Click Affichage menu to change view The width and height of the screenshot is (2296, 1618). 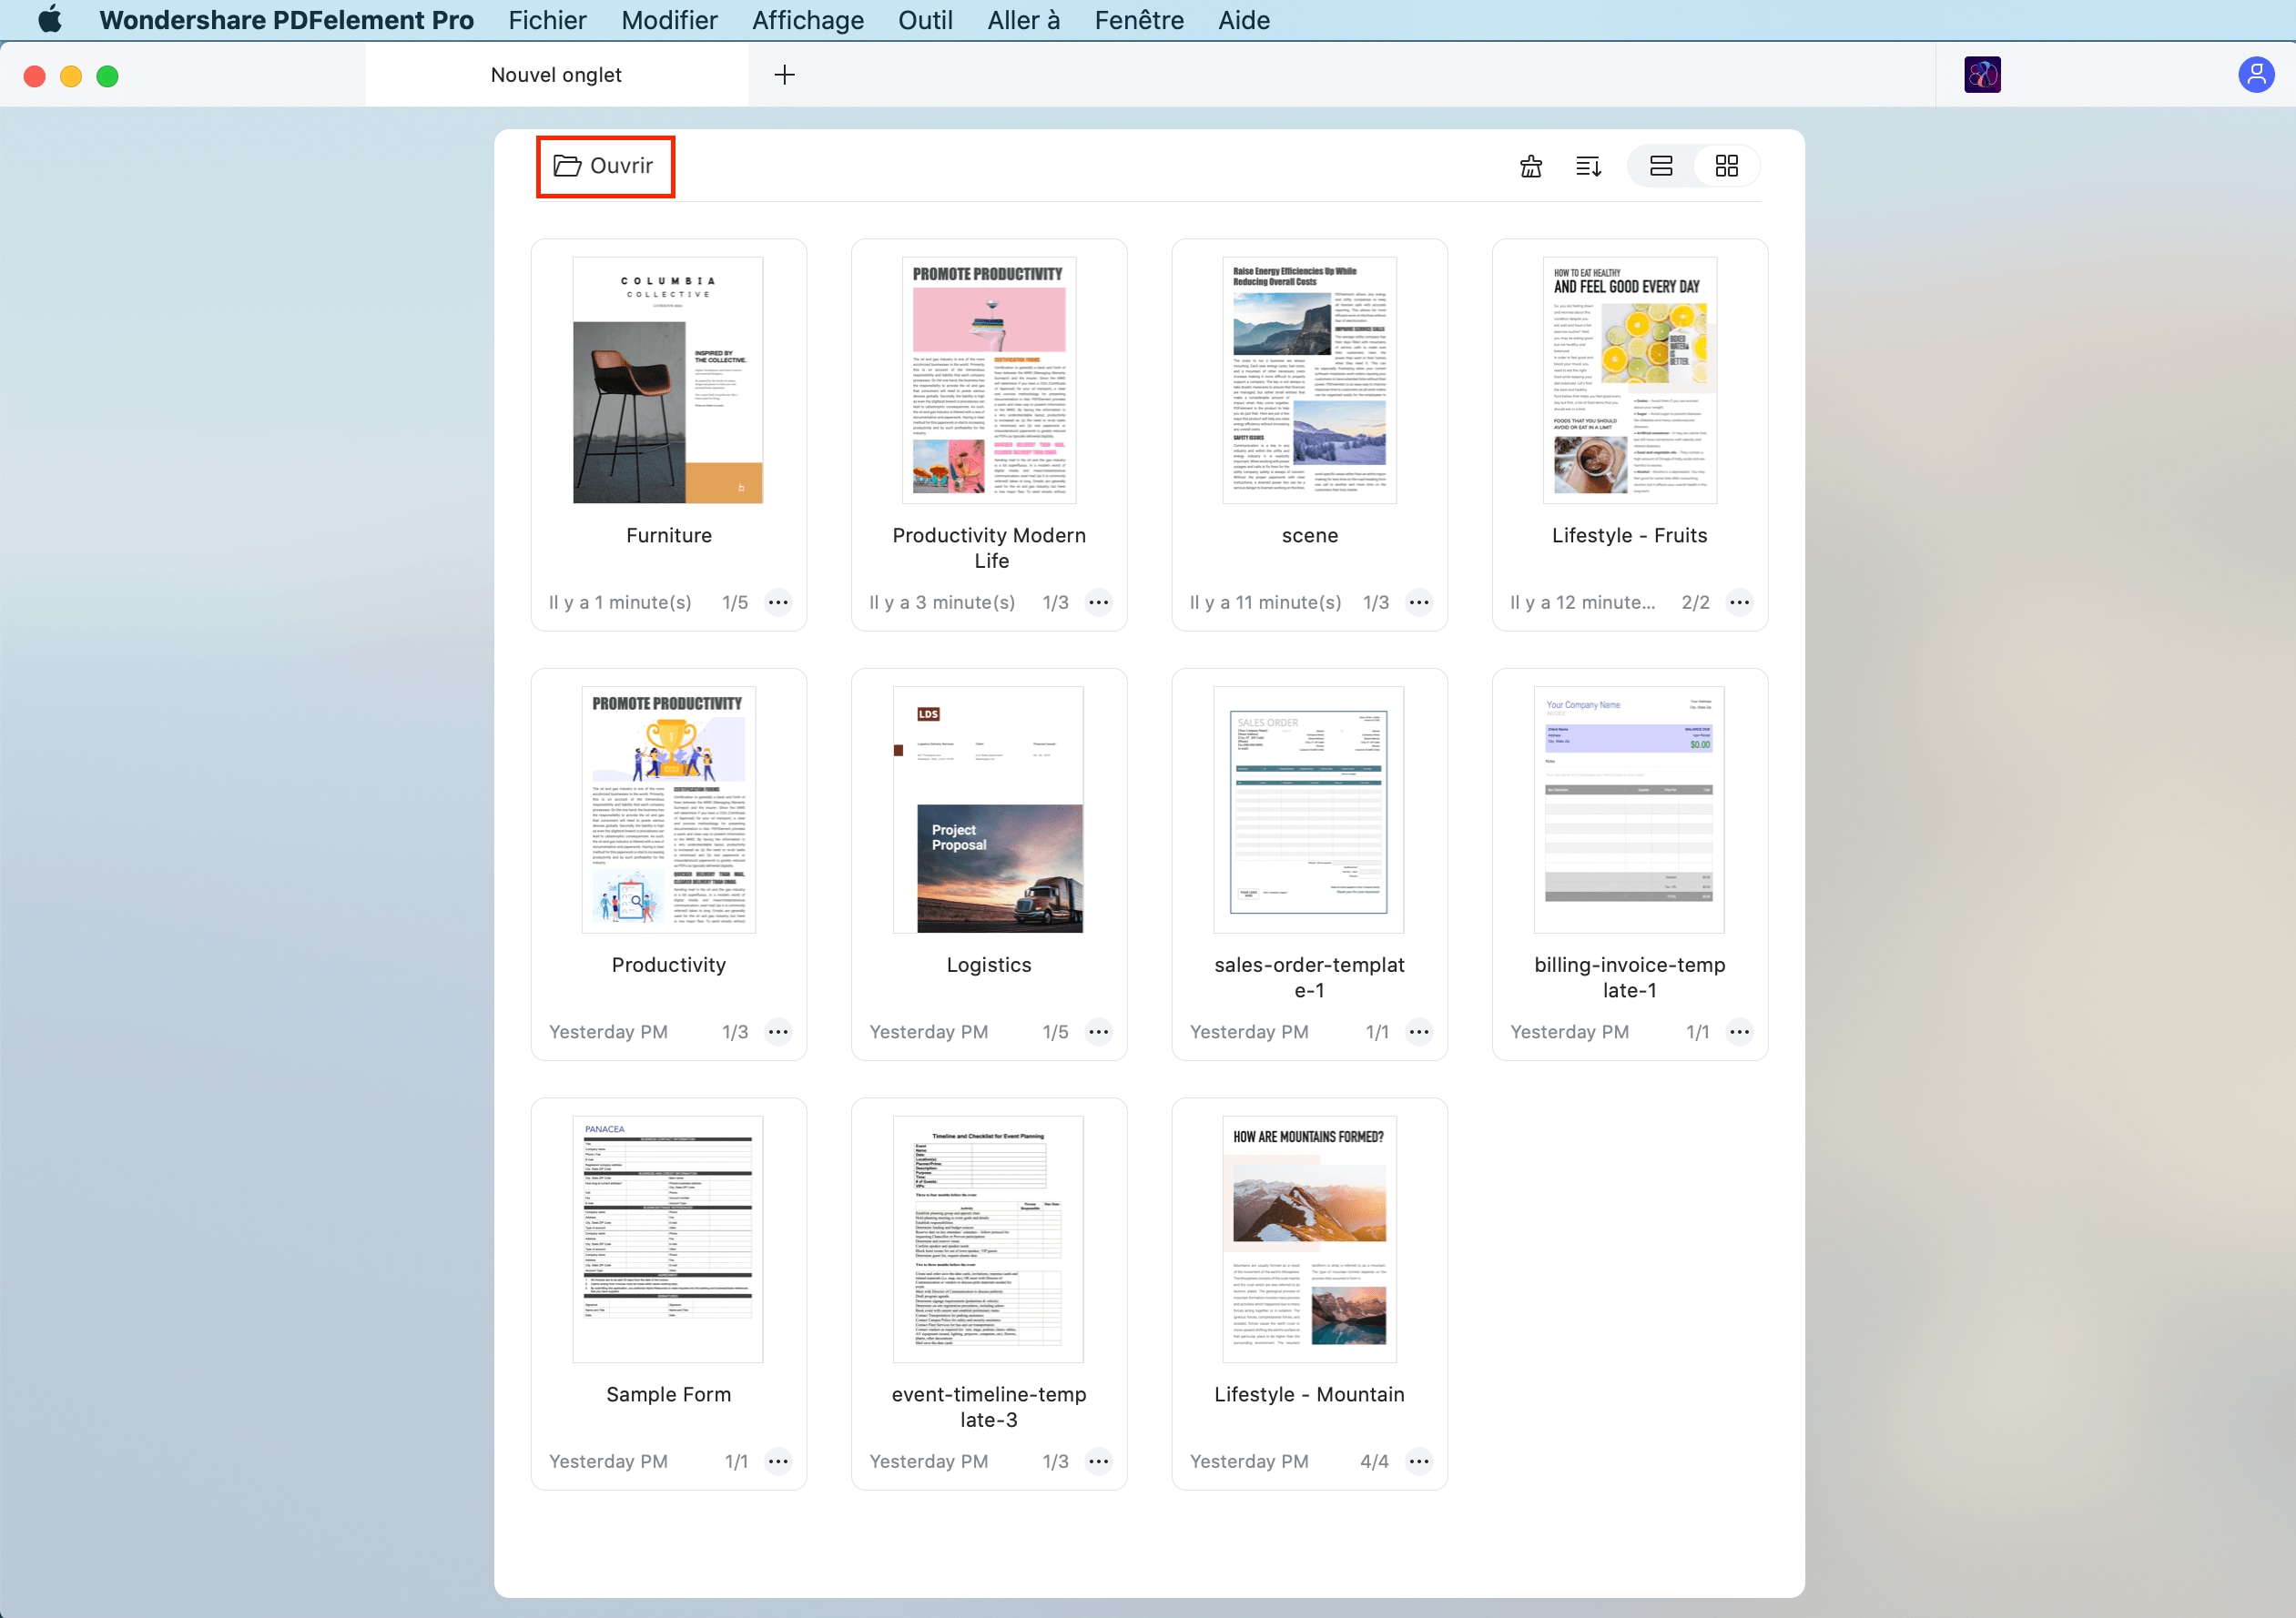806,21
